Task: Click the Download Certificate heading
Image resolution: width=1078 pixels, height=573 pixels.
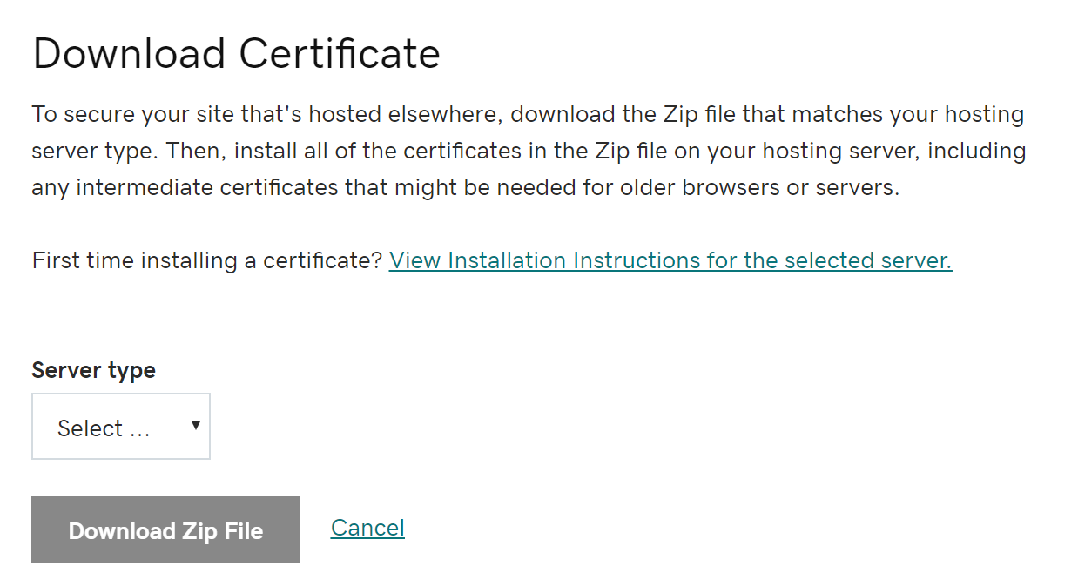Action: [236, 54]
